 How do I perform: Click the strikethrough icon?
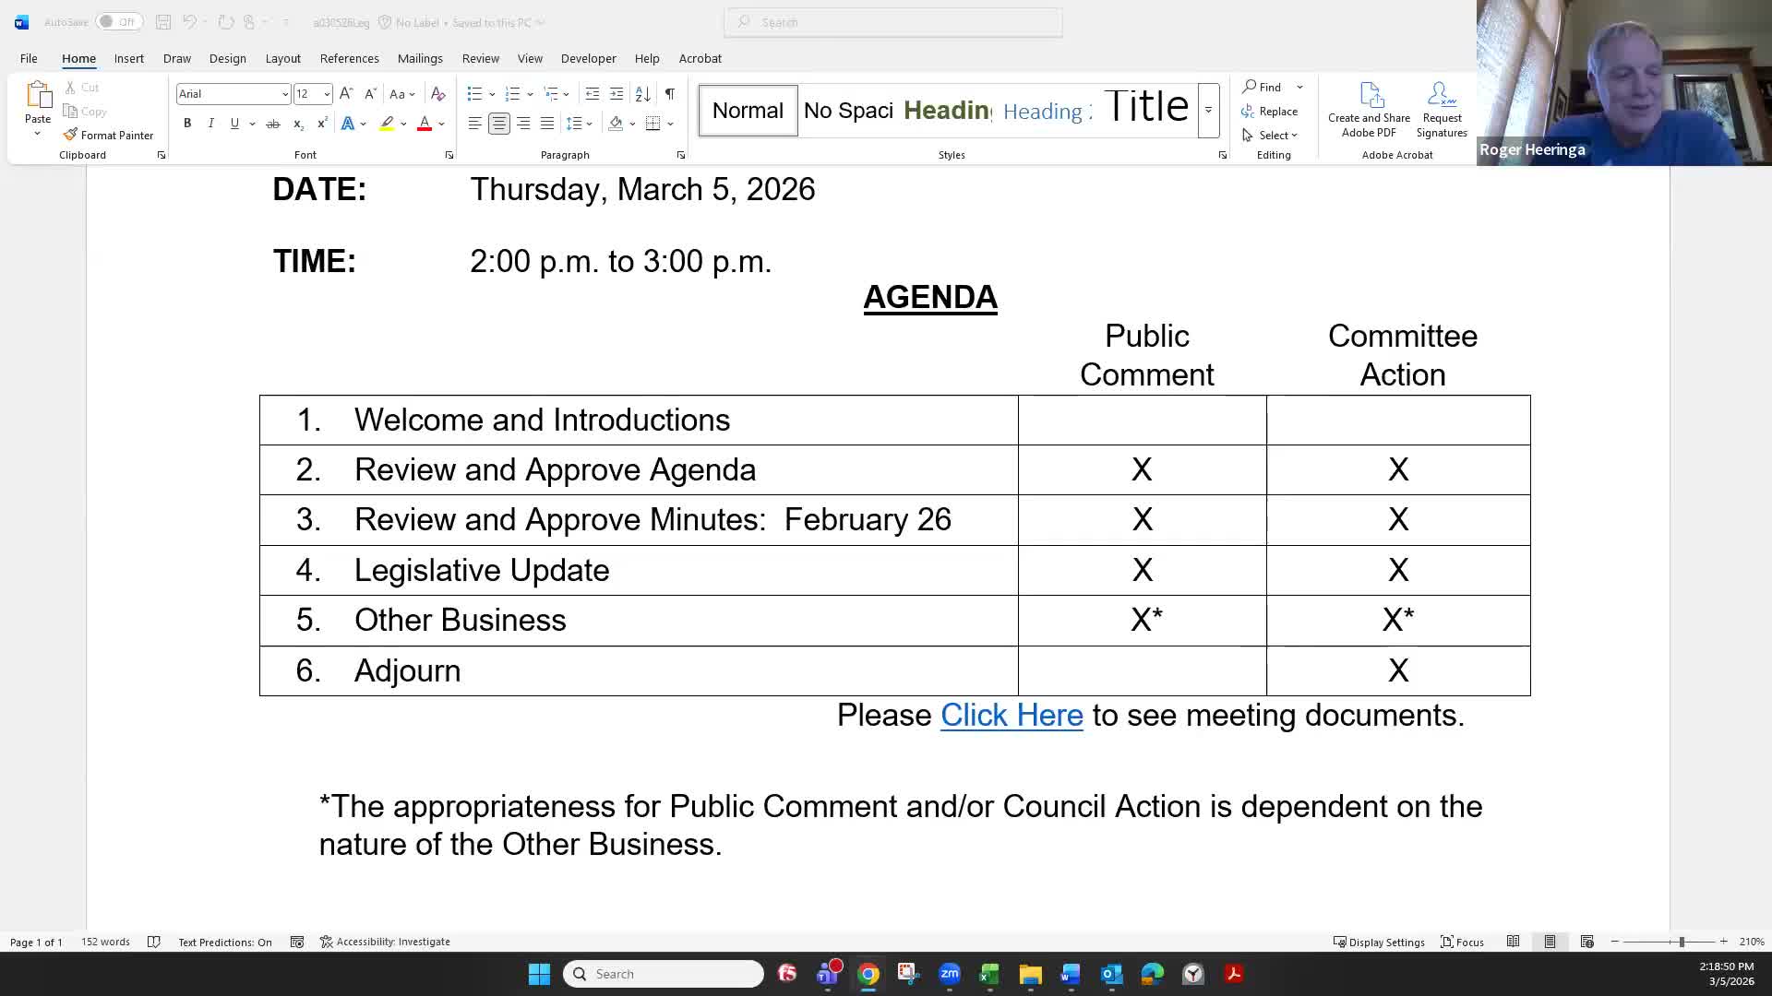coord(272,124)
